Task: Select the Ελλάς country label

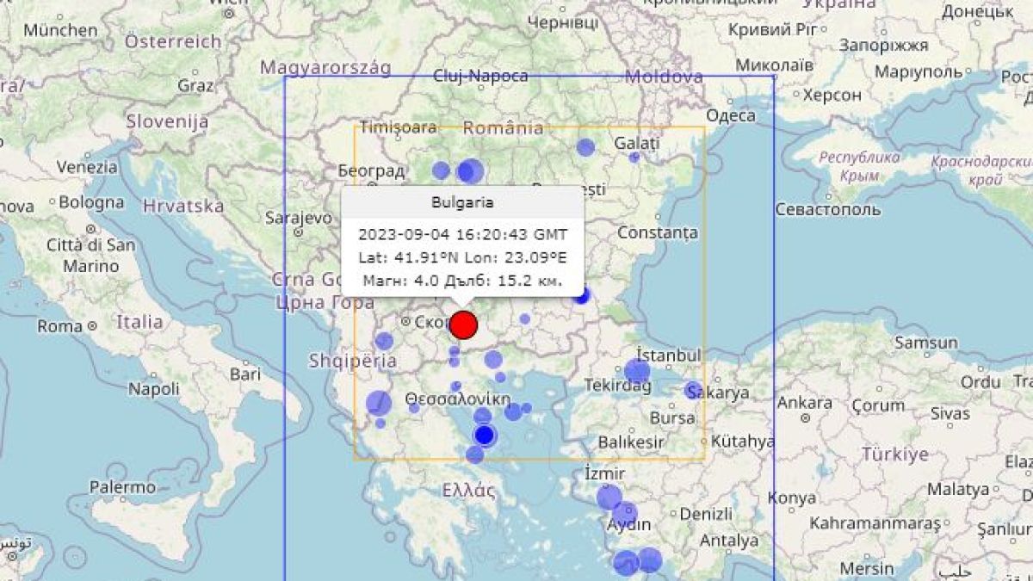Action: click(x=469, y=491)
